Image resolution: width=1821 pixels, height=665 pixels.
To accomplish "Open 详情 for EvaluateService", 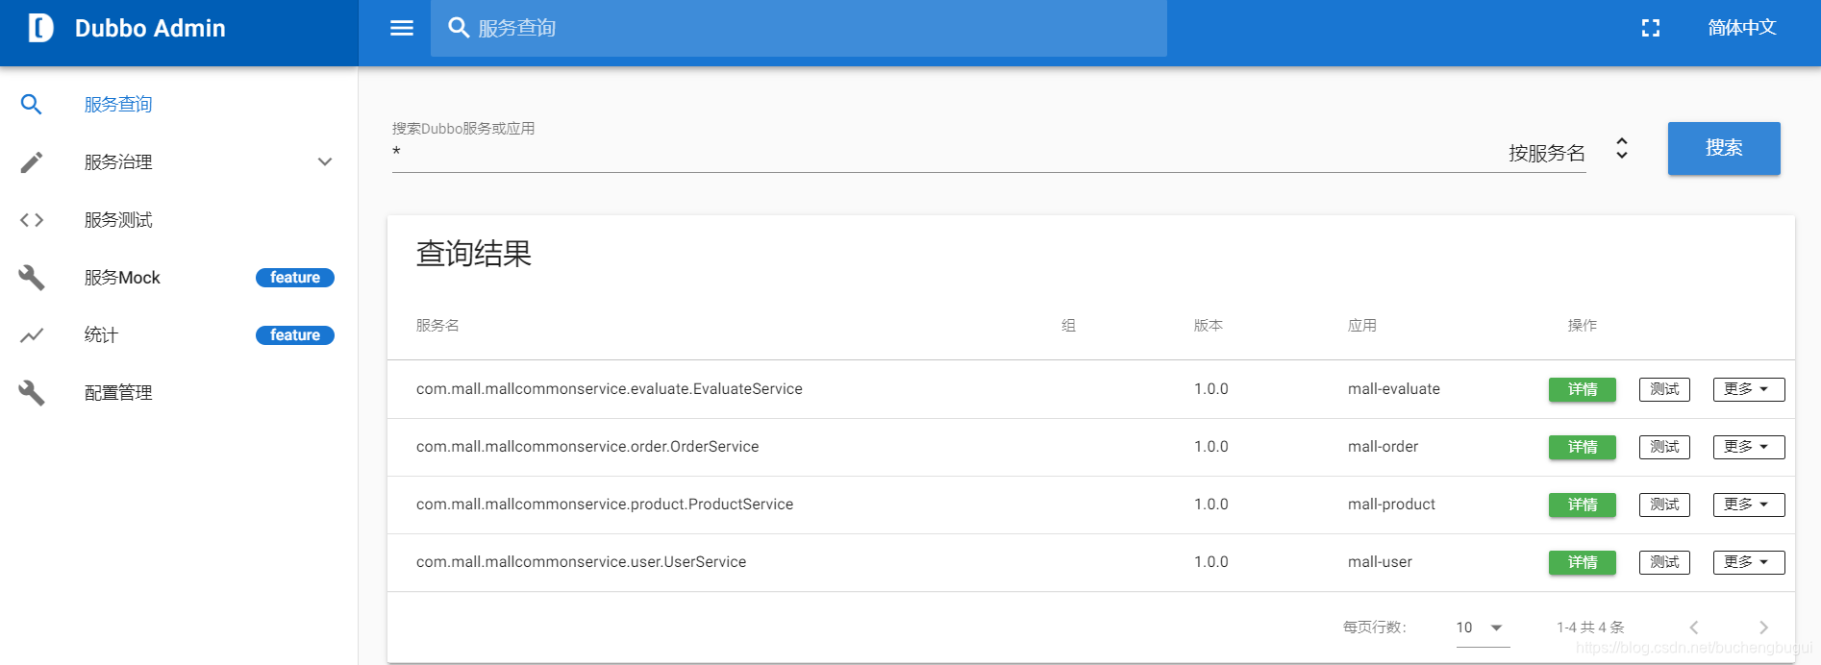I will tap(1582, 389).
